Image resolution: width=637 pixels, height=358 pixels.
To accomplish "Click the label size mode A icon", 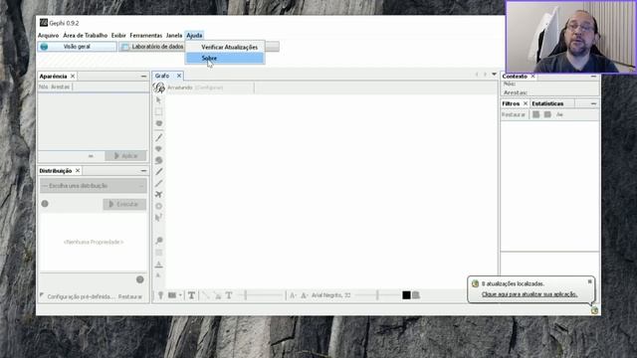I will tap(293, 295).
